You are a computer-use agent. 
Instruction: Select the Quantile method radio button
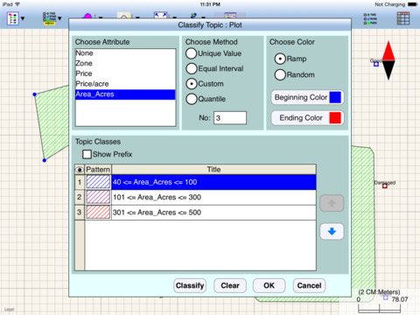tap(192, 99)
